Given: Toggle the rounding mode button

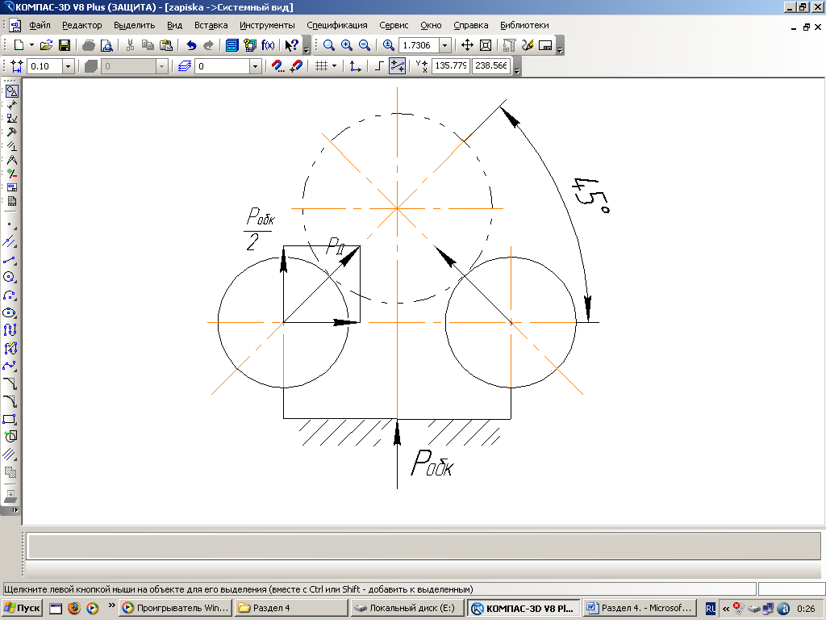Looking at the screenshot, I should tap(396, 66).
